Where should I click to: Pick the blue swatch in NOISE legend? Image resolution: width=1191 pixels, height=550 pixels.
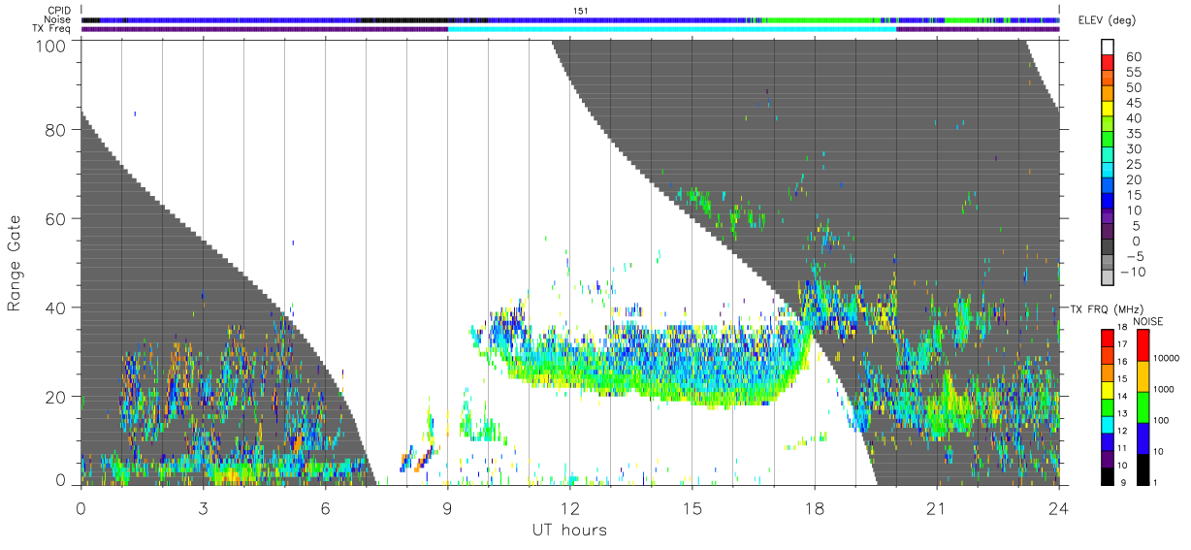[x=1143, y=437]
